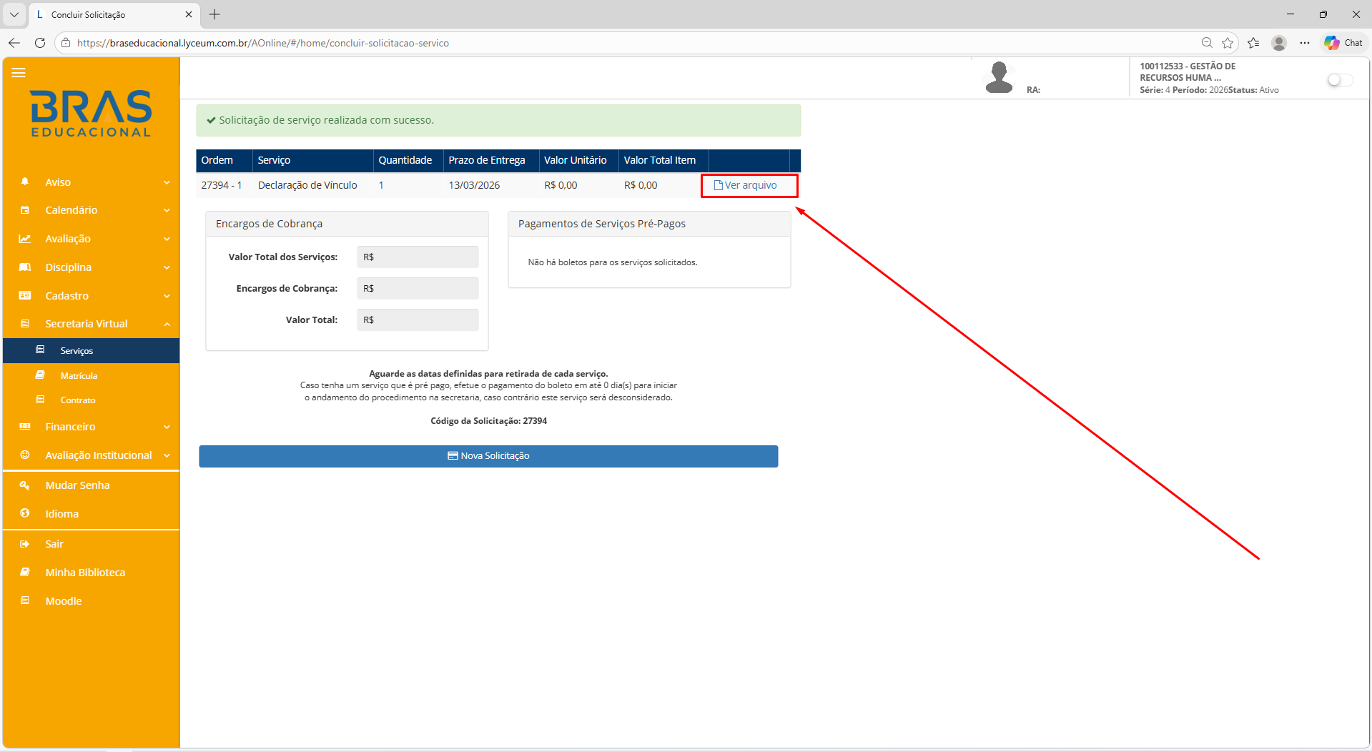Select the key icon for Mudar Senha

[25, 485]
